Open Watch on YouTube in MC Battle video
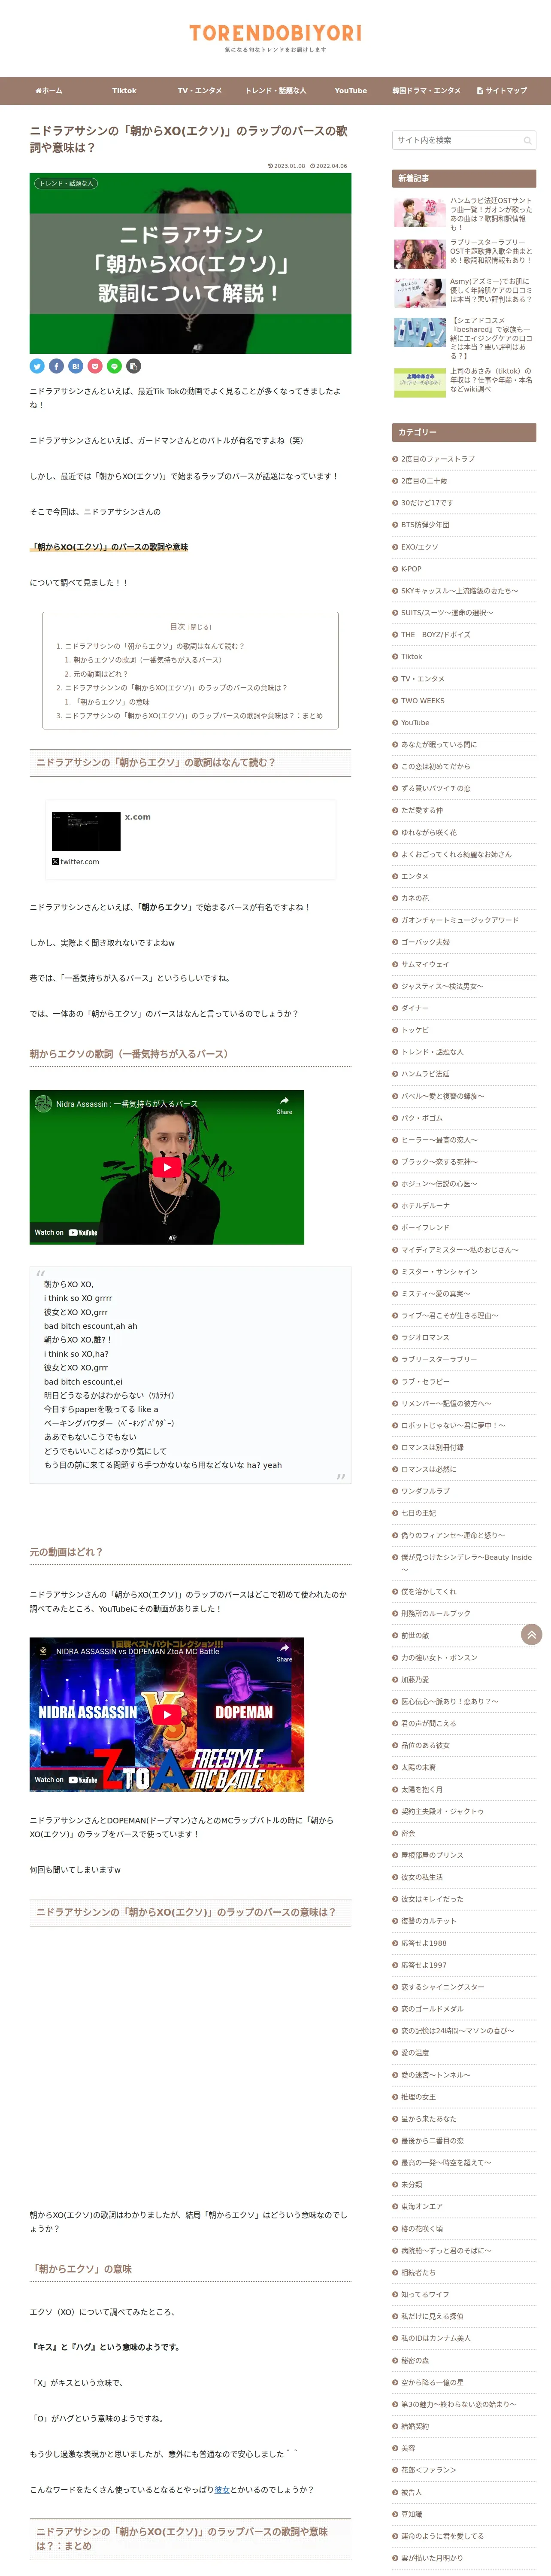 [66, 1779]
